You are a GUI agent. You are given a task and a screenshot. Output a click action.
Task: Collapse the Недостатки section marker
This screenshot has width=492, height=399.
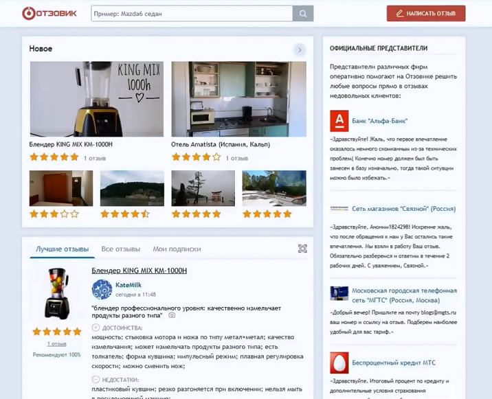(x=96, y=380)
